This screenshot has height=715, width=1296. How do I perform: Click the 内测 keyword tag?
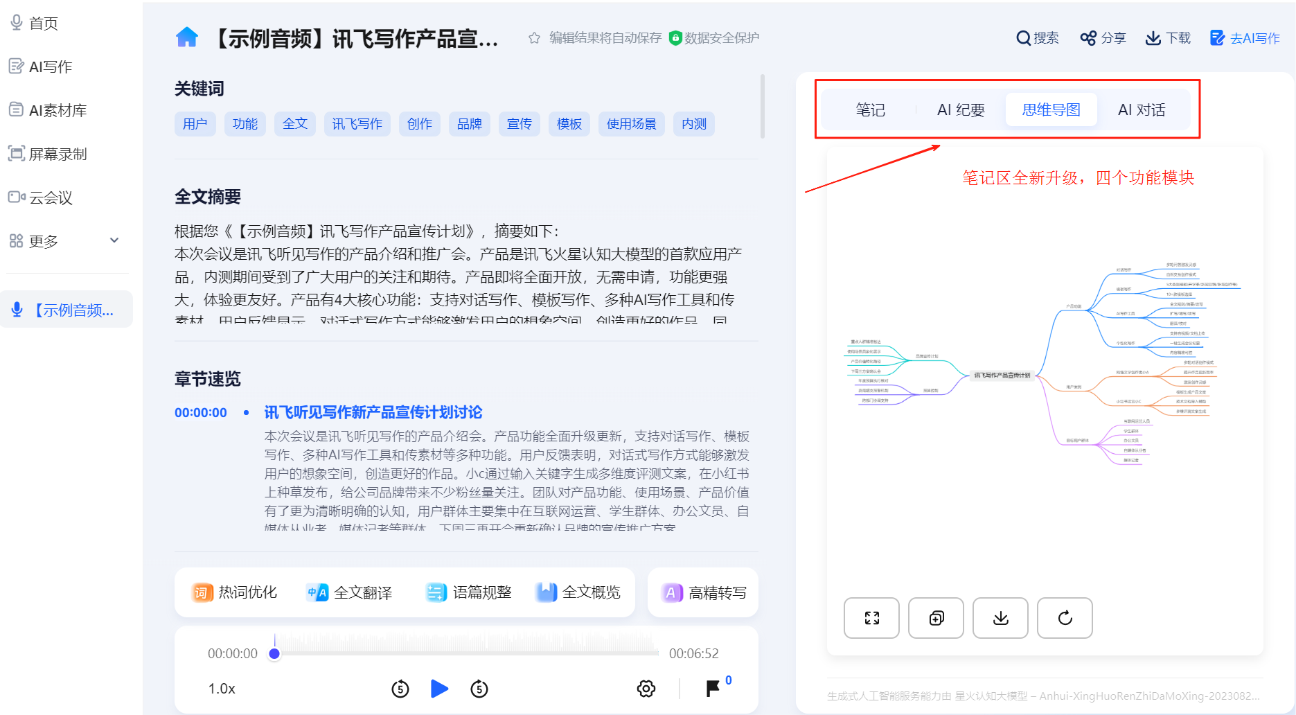(694, 124)
